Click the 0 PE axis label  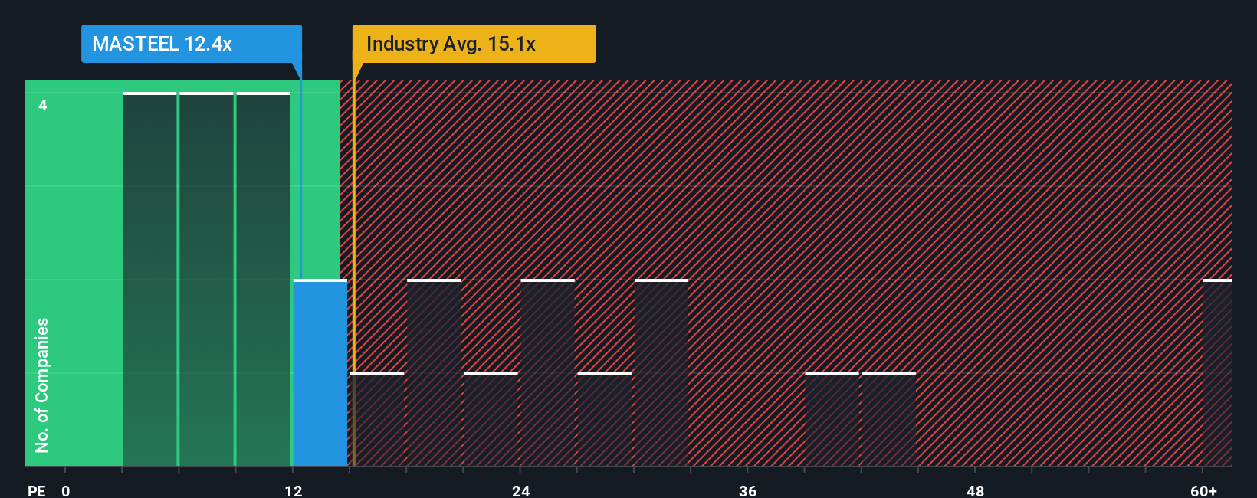tap(66, 491)
